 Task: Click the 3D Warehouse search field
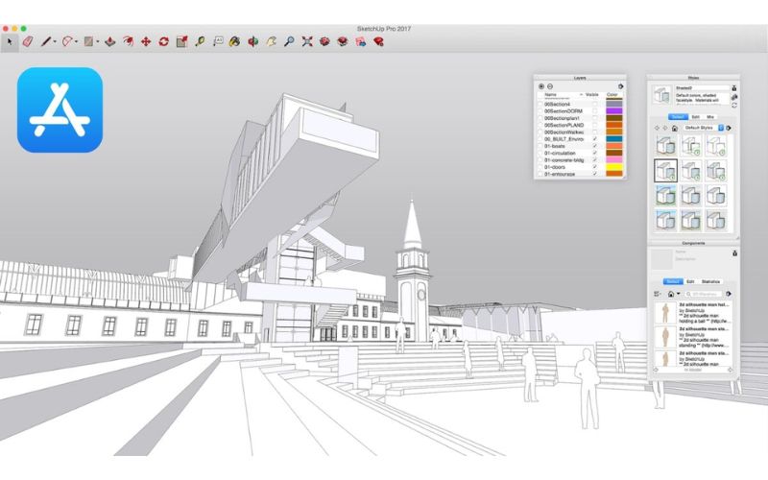704,294
